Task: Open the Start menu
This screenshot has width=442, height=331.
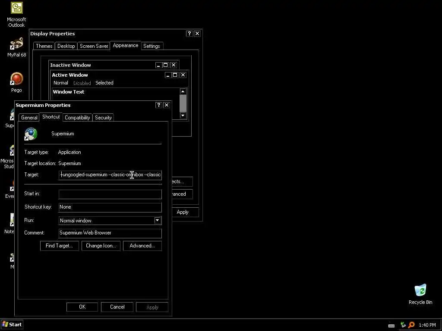Action: click(12, 325)
